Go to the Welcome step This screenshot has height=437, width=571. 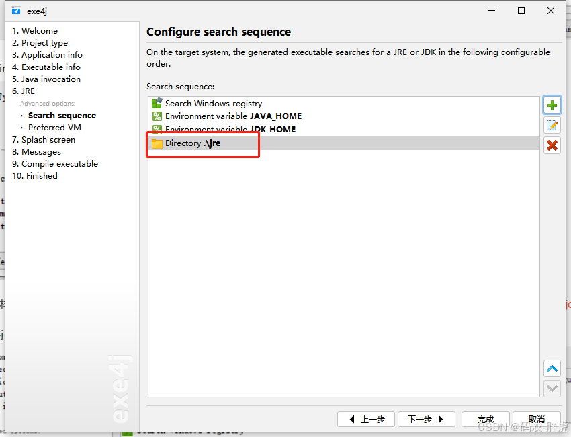pos(35,30)
